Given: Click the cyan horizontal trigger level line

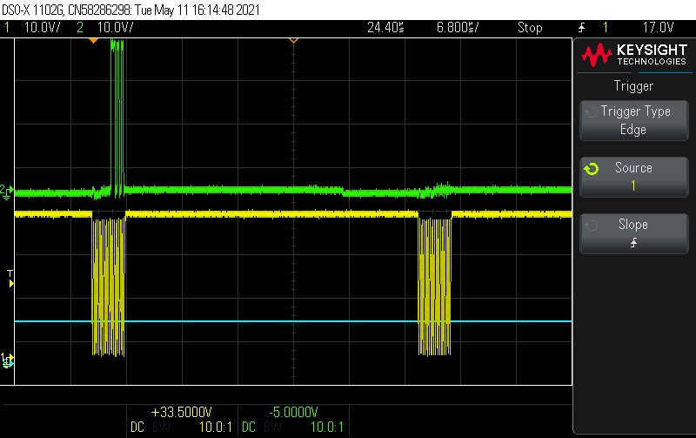Looking at the screenshot, I should tap(293, 320).
